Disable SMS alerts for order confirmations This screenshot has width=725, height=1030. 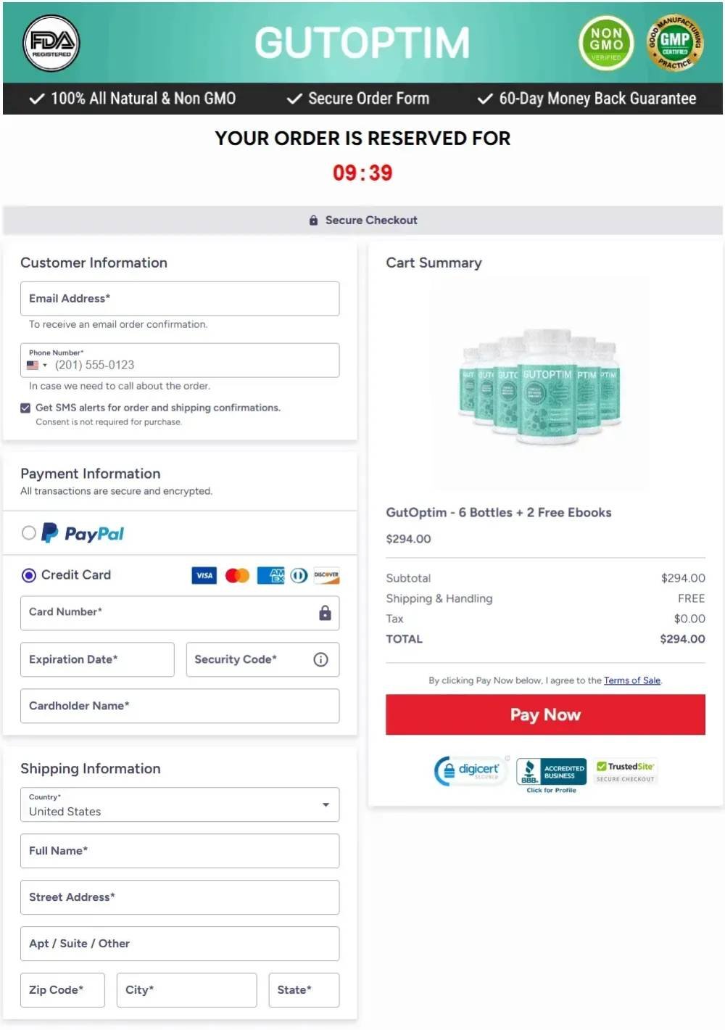coord(25,408)
